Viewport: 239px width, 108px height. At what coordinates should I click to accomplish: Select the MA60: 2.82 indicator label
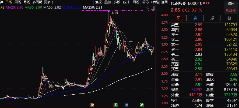click(52, 8)
